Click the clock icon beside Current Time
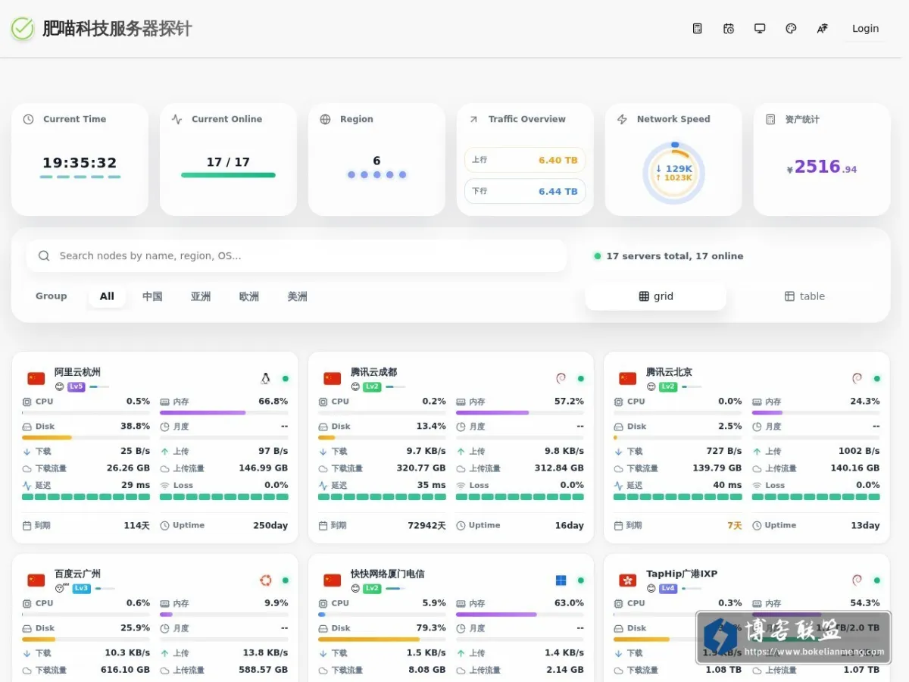Screen dimensions: 909x682 tap(29, 119)
